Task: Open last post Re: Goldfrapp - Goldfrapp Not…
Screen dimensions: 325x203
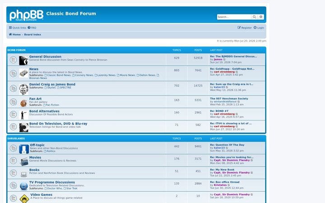Action: [x=232, y=69]
